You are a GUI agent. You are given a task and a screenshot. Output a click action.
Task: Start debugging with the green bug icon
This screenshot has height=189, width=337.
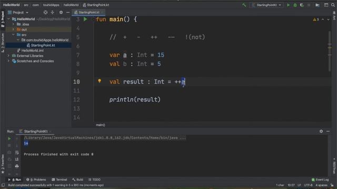pos(295,5)
